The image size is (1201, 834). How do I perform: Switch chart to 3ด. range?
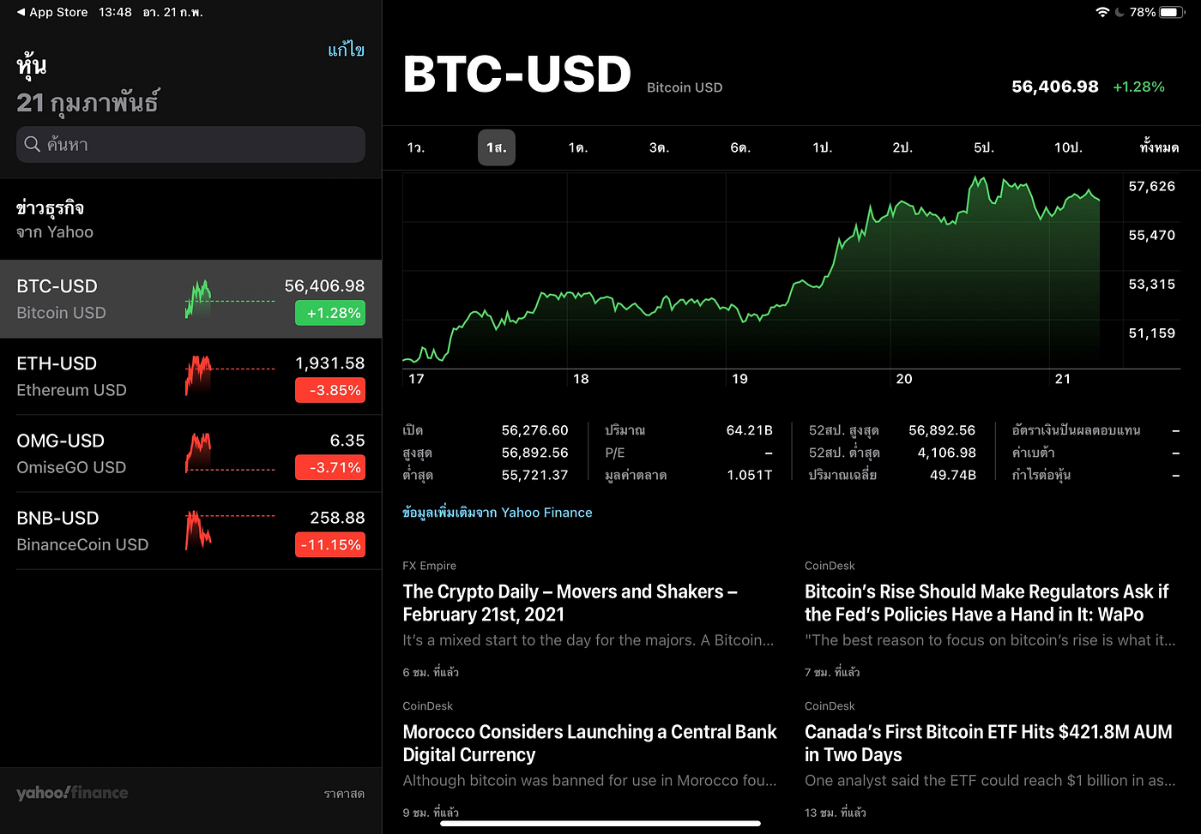(x=659, y=147)
